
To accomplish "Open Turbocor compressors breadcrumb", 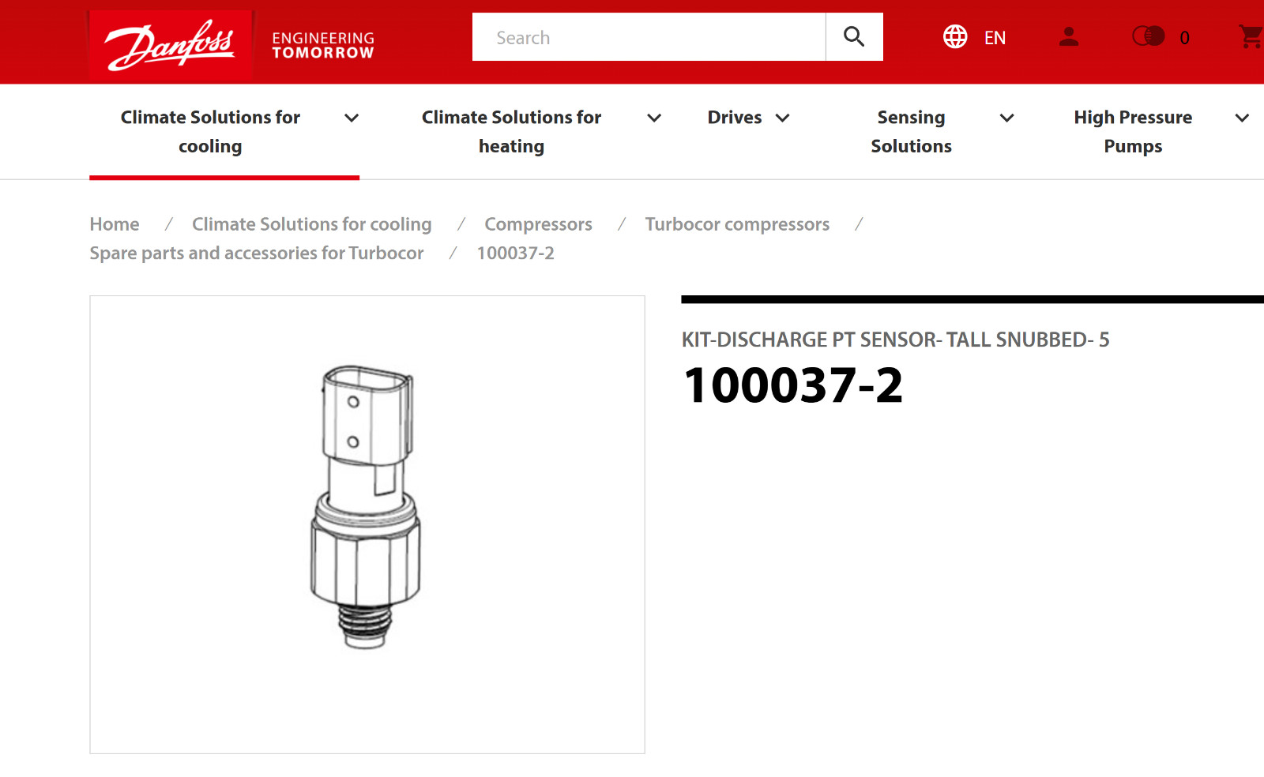I will 737,224.
